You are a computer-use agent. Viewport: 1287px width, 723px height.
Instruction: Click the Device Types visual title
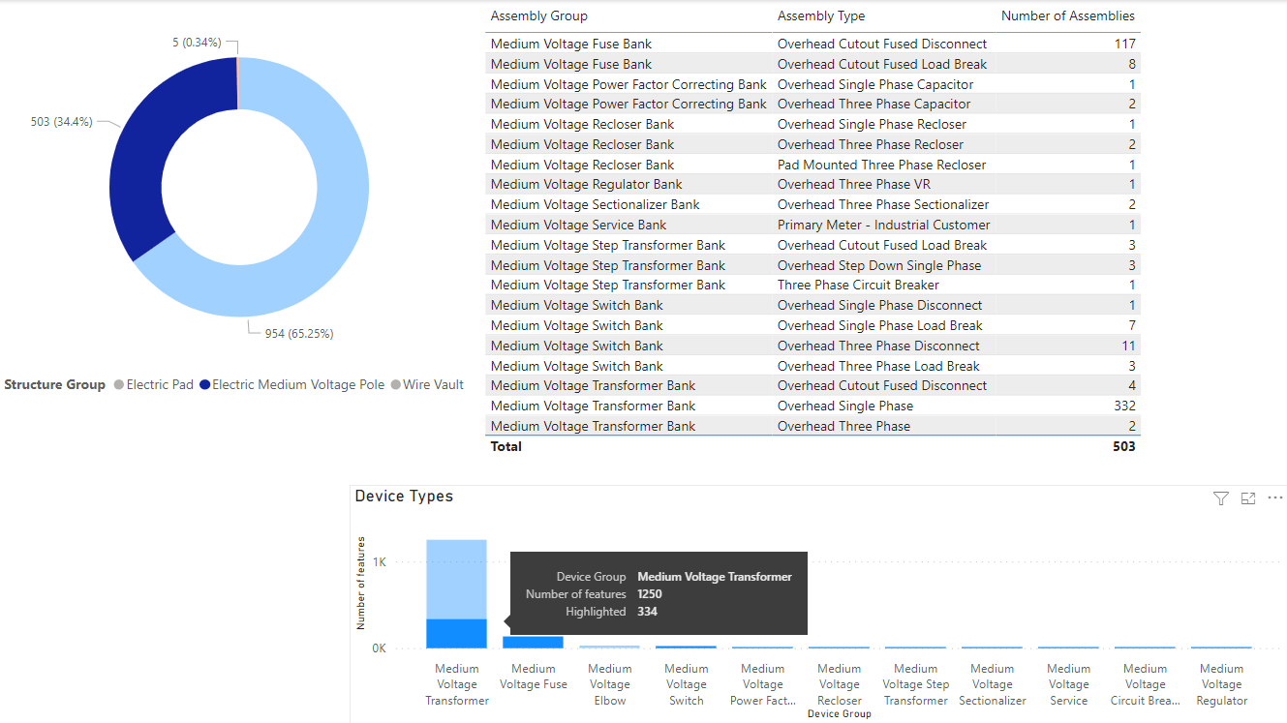coord(404,496)
